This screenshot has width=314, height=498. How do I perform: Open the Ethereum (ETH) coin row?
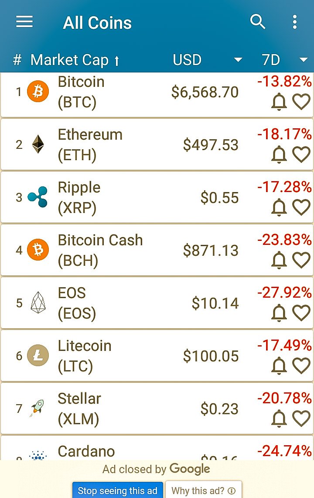pos(157,144)
